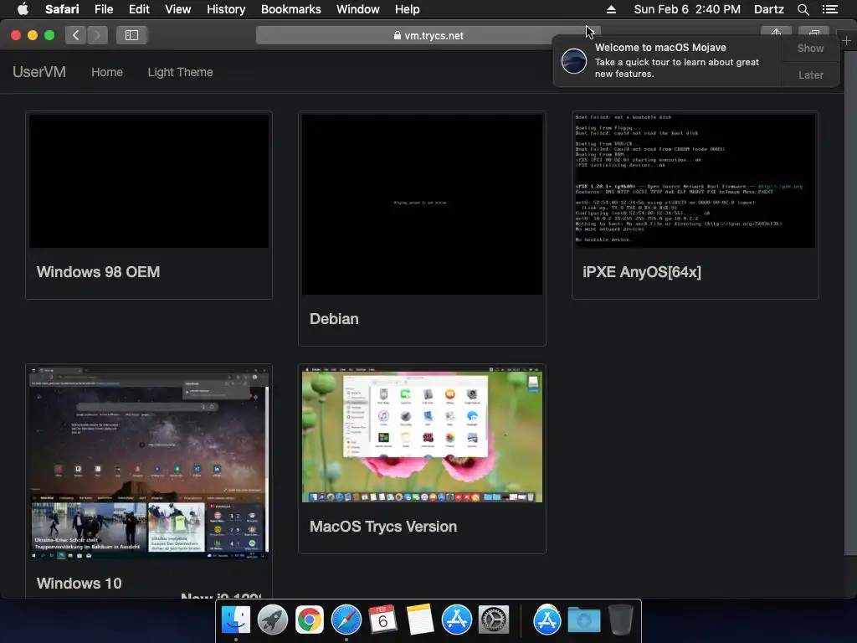The width and height of the screenshot is (857, 643).
Task: Open Launchpad rocket icon in dock
Action: click(273, 620)
